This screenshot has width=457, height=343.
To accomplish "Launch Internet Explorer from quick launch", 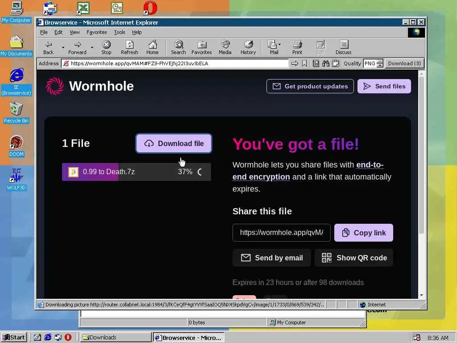I will point(48,337).
